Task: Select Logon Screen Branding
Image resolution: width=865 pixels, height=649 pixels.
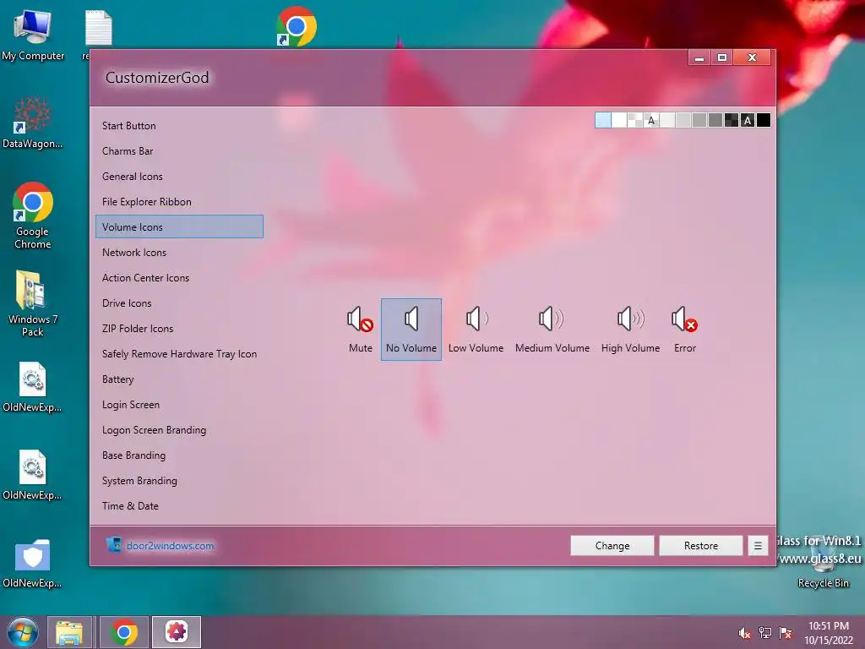Action: click(x=179, y=430)
